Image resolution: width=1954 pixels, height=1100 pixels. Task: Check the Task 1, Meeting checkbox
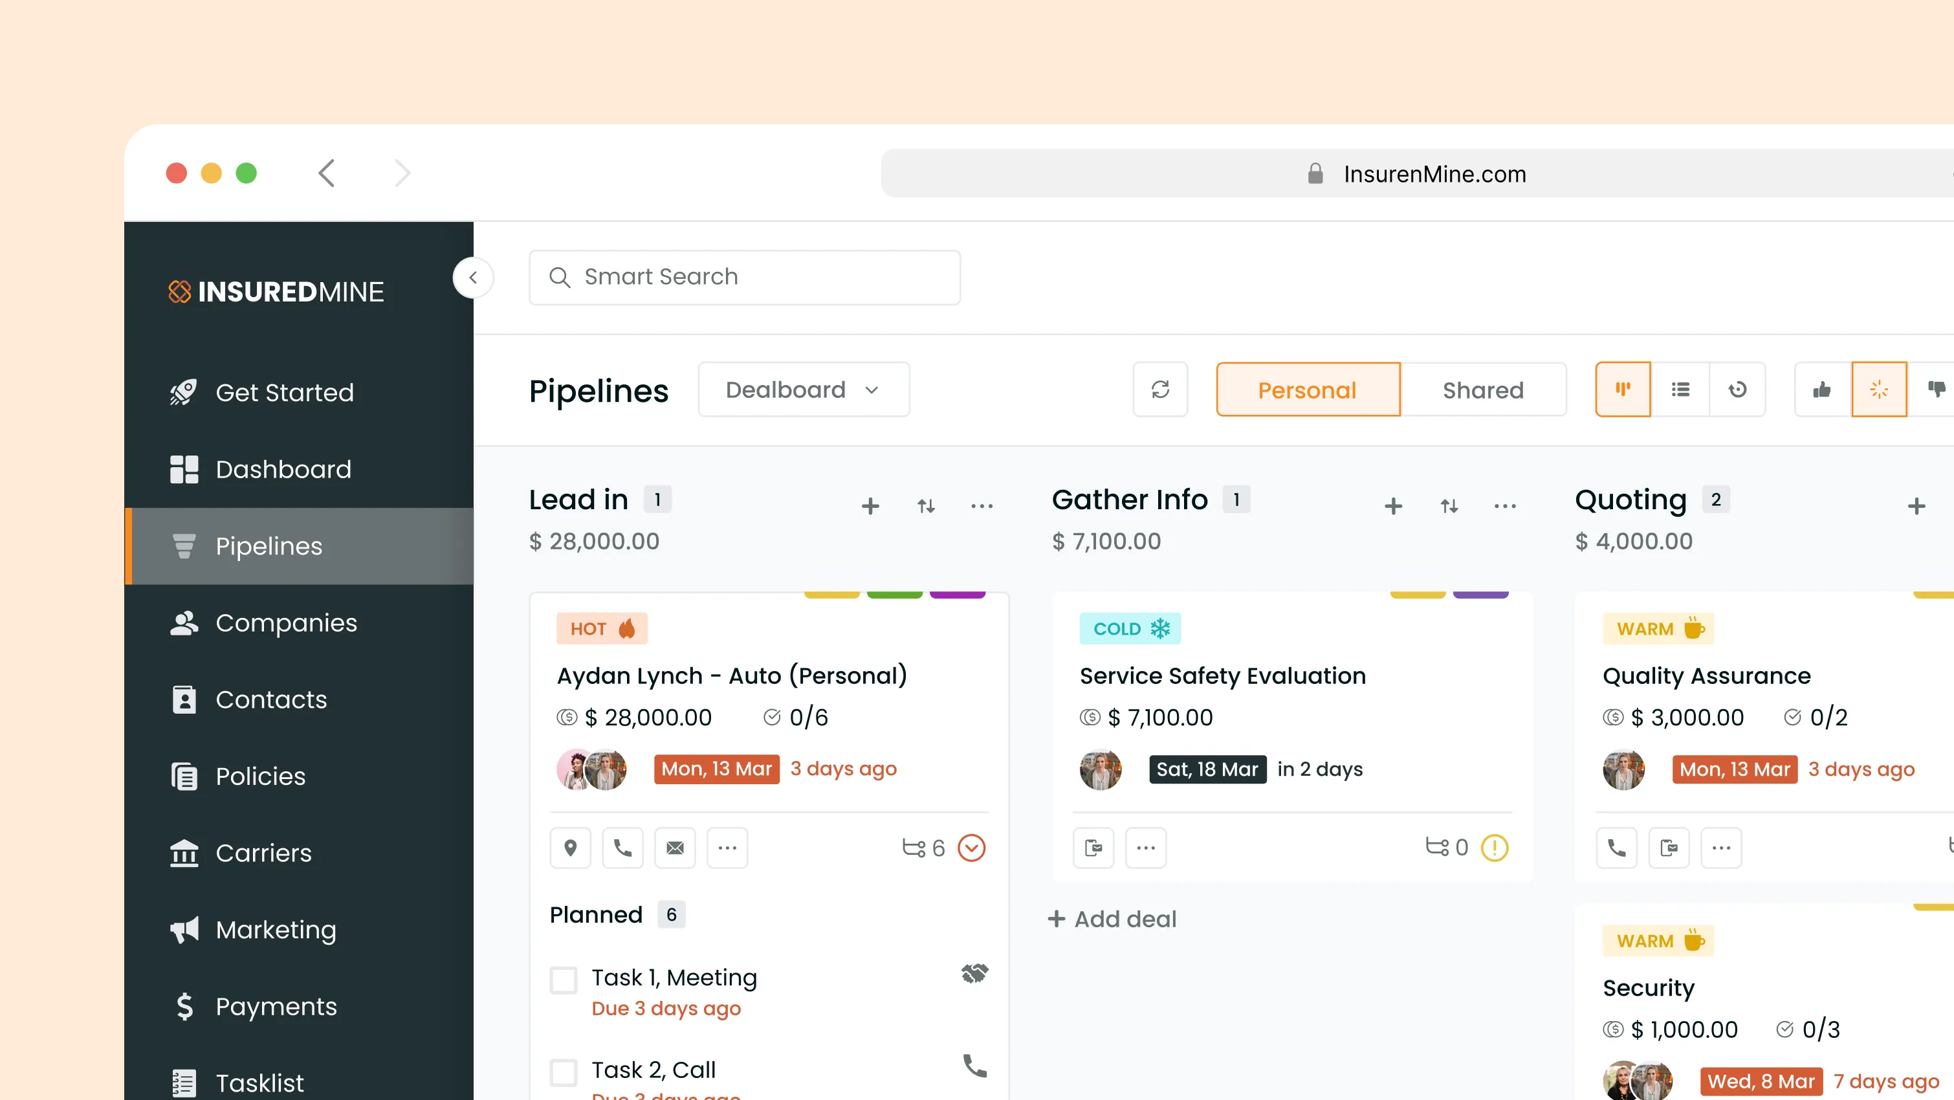564,980
